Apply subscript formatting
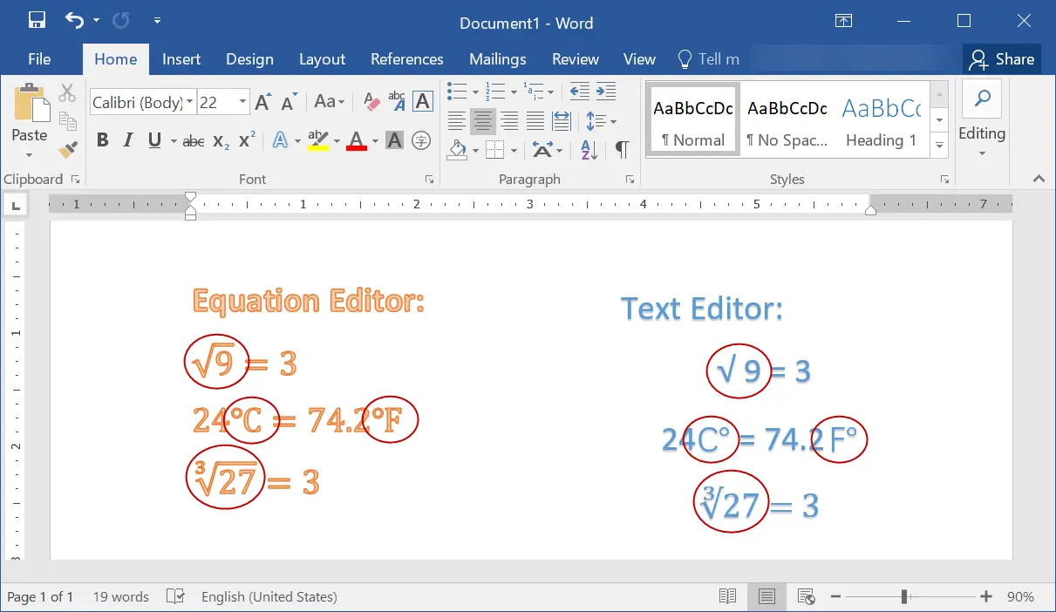The width and height of the screenshot is (1056, 612). click(x=219, y=139)
